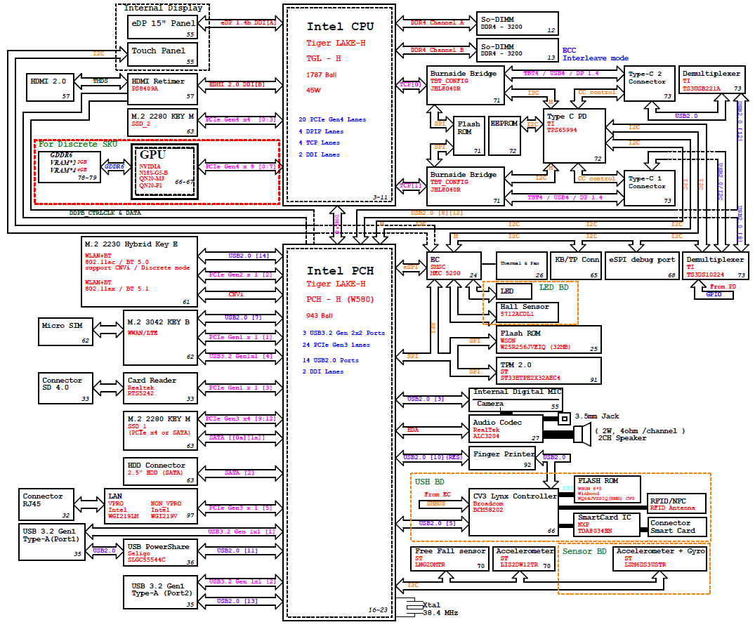Click the eDP 15" Panel block

[x=162, y=27]
